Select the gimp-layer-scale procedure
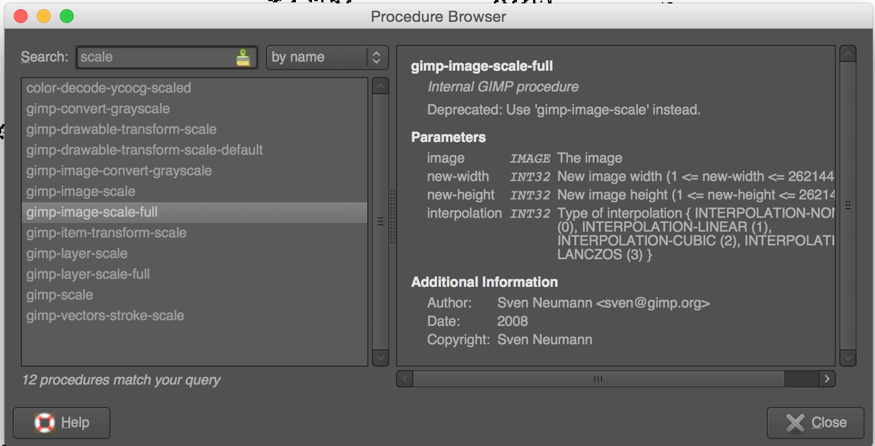Screen dimensions: 875x446 tap(195, 253)
